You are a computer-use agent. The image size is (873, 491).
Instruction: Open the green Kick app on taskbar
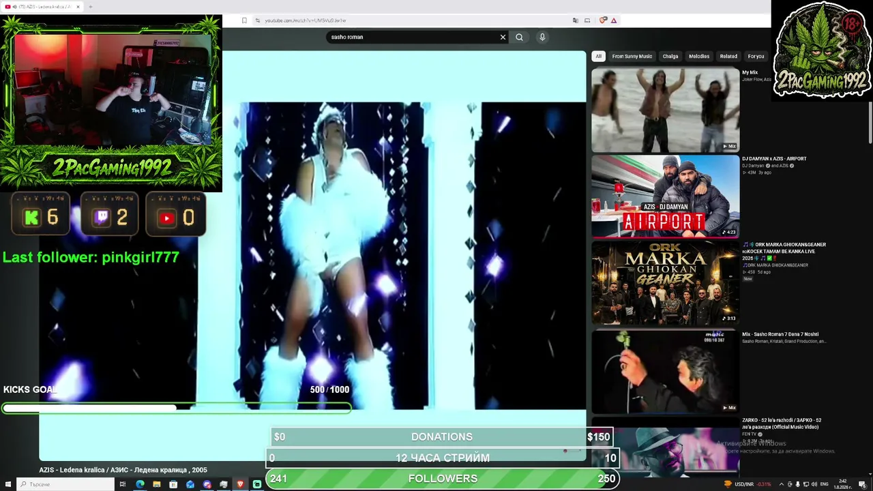257,484
